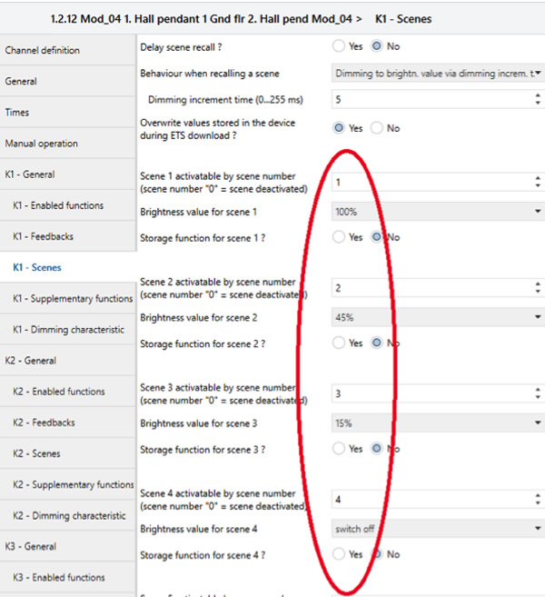This screenshot has width=545, height=597.
Task: Click the 'K1 - Scenes' header title
Action: [403, 19]
